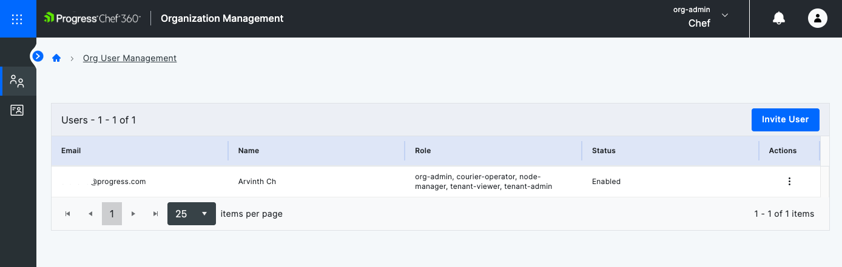Open the app launcher grid menu
The image size is (842, 267).
click(x=17, y=19)
